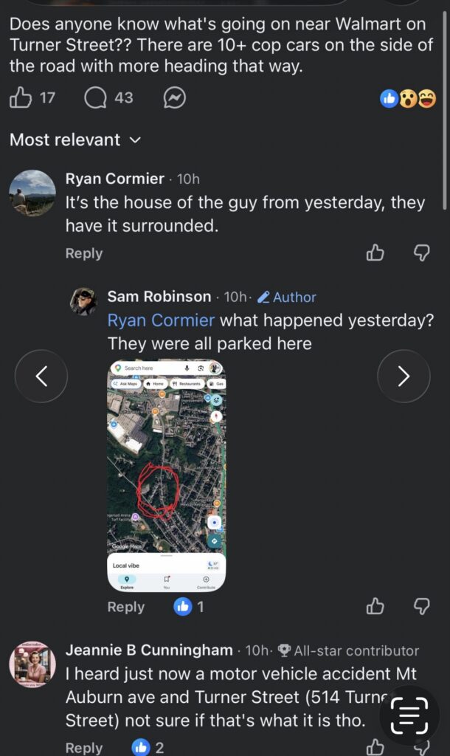The height and width of the screenshot is (756, 450).
Task: Thumbs down Sam Robinson's map reply
Action: pos(421,607)
